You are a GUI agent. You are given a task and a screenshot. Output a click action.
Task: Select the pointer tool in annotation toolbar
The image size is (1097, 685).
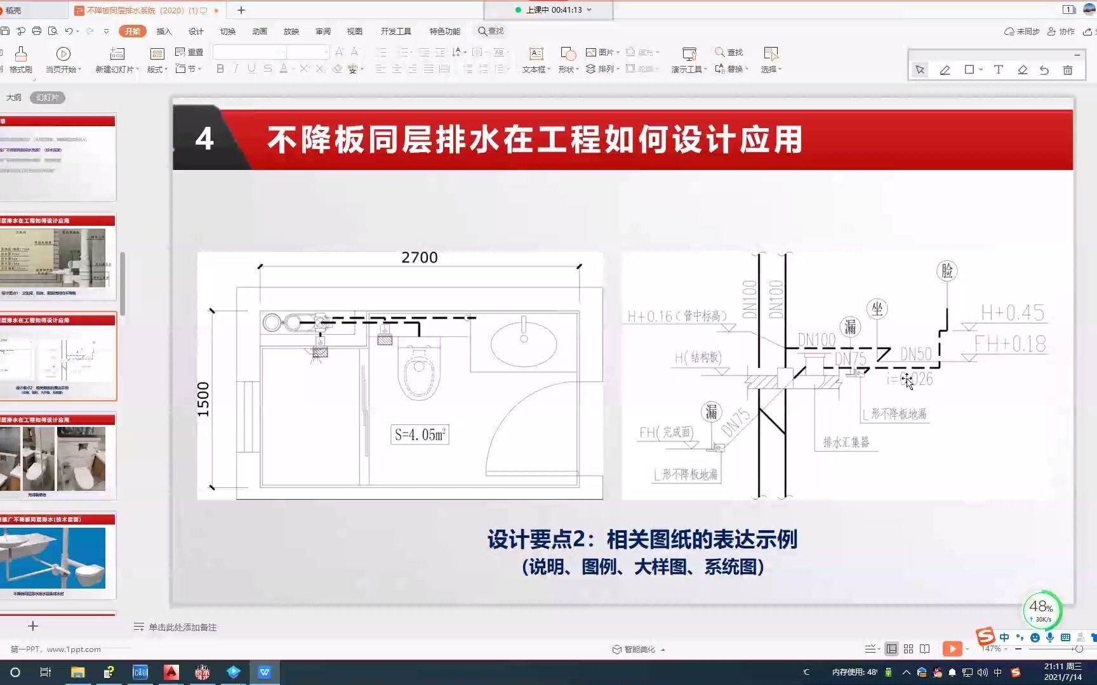920,70
